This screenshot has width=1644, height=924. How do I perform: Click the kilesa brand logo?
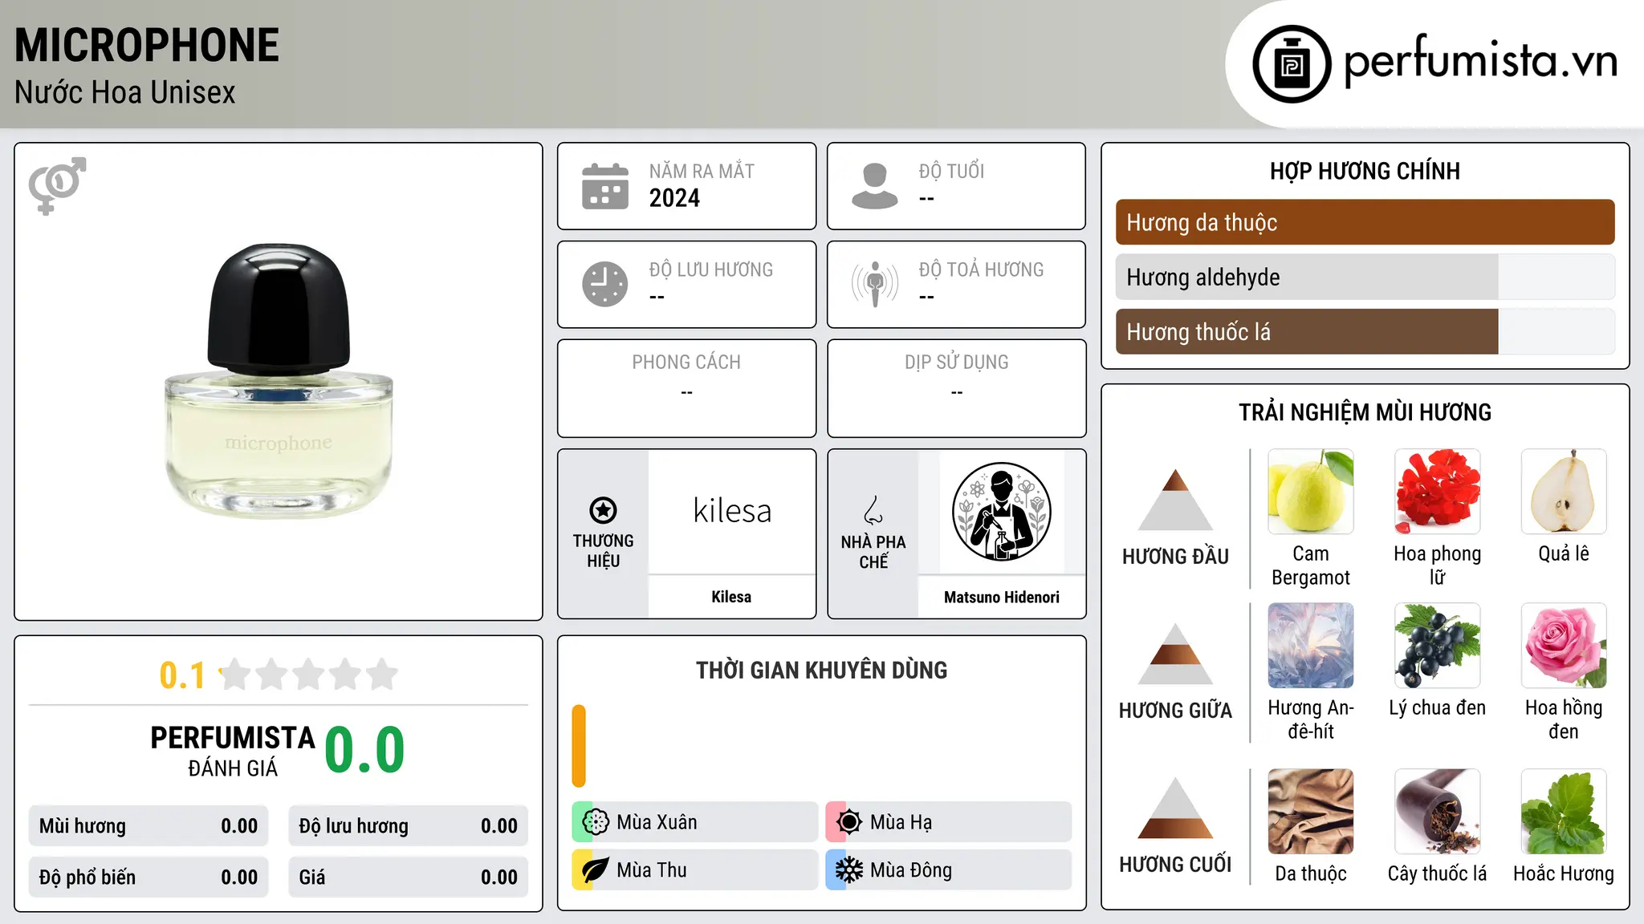[732, 511]
